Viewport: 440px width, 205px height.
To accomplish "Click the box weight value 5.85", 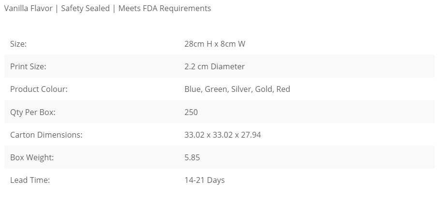I will point(192,157).
